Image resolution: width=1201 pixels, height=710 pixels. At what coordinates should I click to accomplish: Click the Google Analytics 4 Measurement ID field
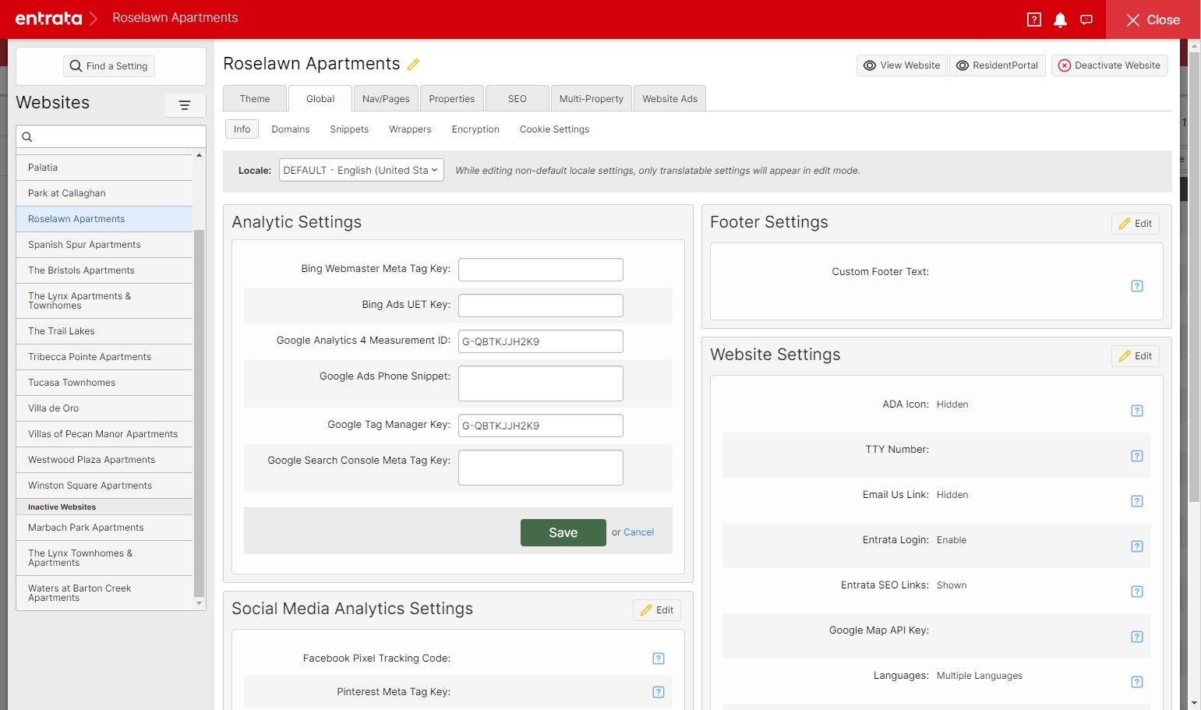pyautogui.click(x=541, y=341)
